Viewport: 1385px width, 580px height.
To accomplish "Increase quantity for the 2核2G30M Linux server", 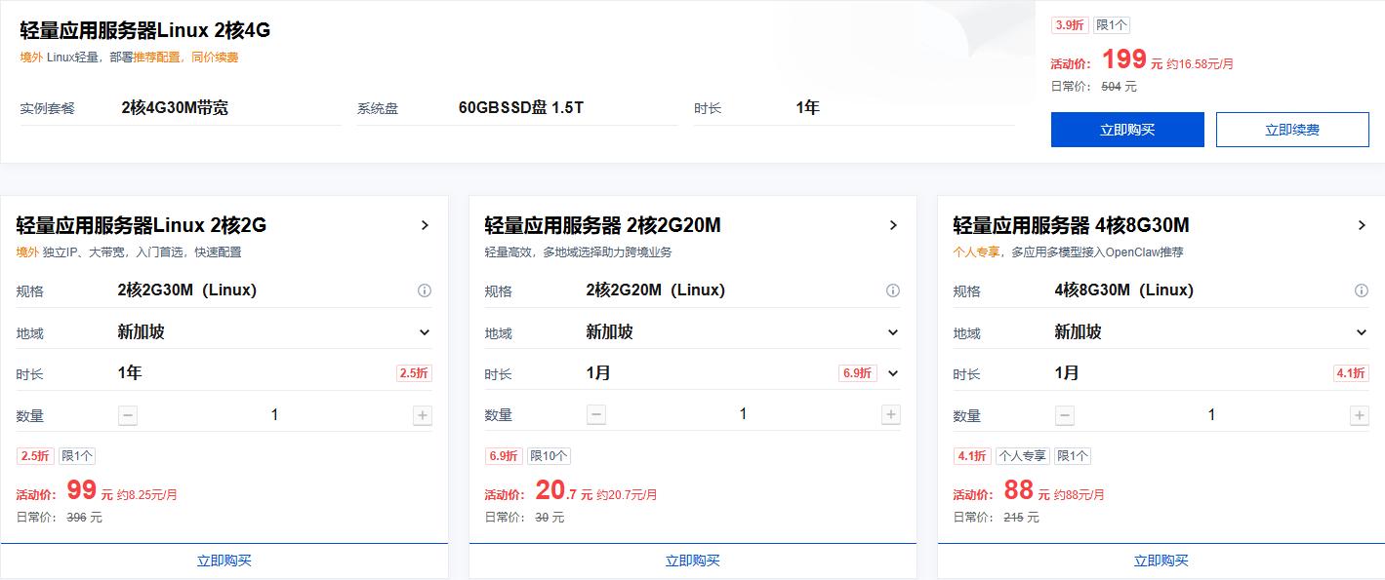I will (x=423, y=415).
